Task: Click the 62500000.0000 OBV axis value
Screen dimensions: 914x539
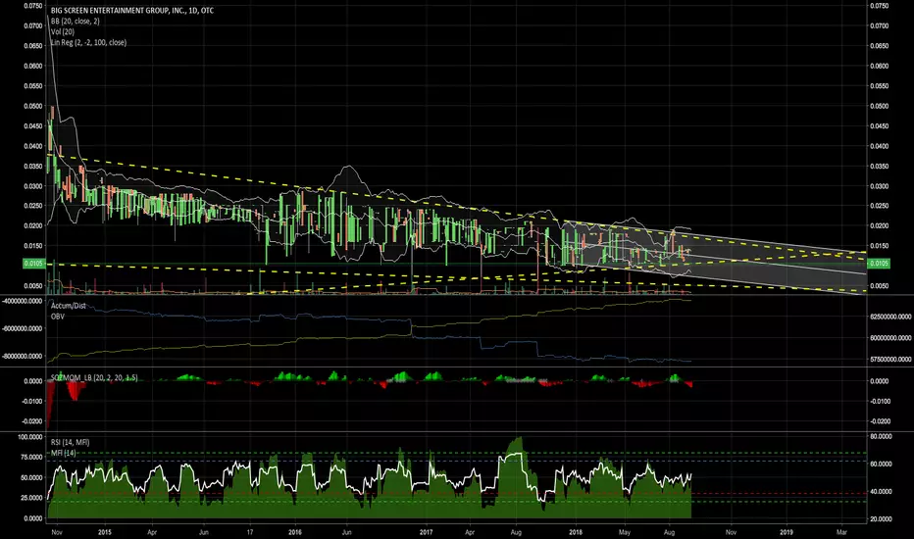Action: [x=890, y=317]
